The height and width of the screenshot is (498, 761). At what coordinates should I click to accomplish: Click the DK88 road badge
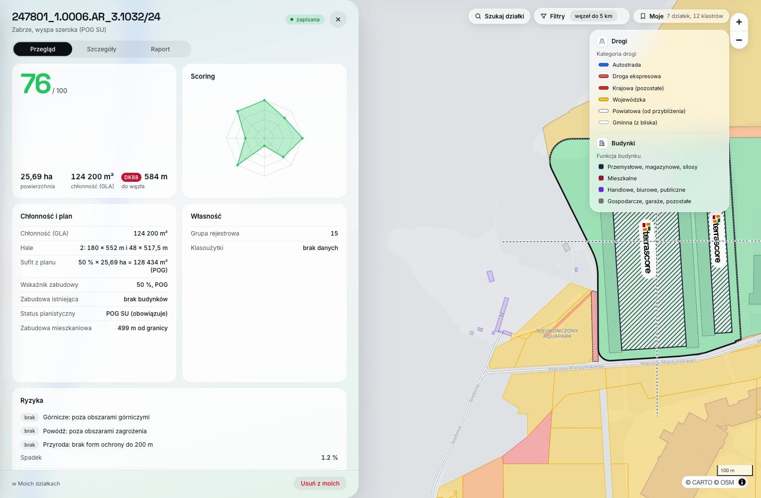point(131,177)
